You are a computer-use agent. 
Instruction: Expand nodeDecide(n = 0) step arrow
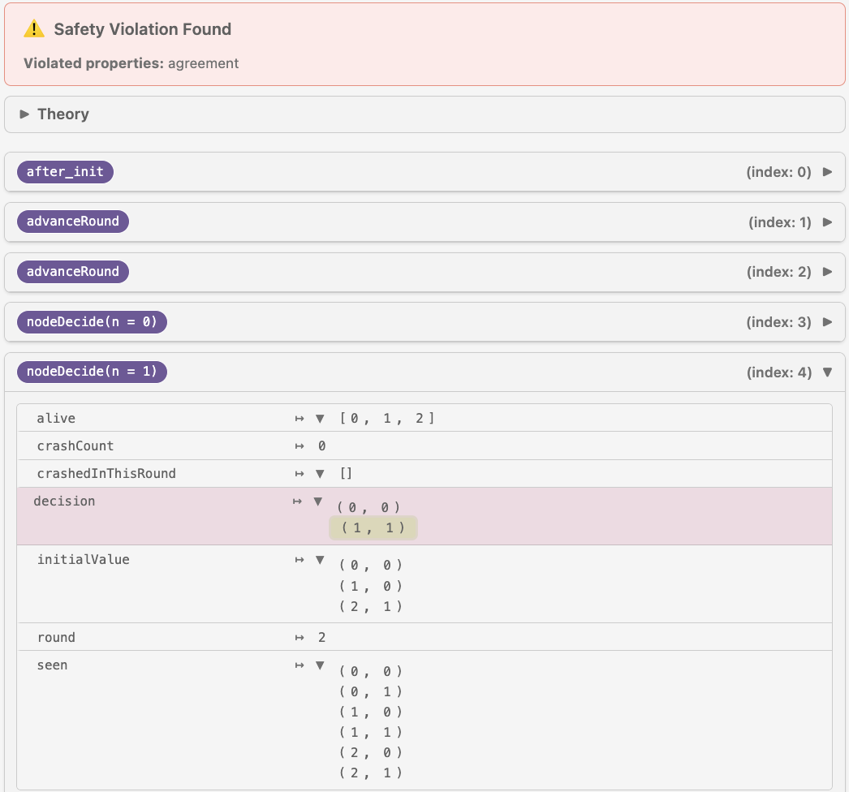pyautogui.click(x=827, y=322)
